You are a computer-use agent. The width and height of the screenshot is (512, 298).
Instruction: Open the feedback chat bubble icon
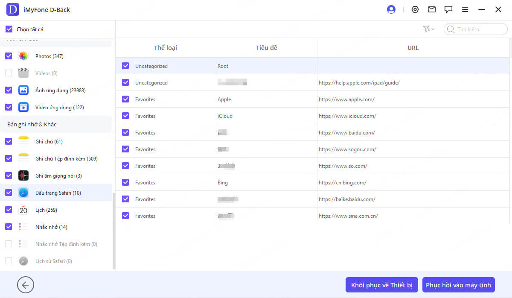pos(448,9)
